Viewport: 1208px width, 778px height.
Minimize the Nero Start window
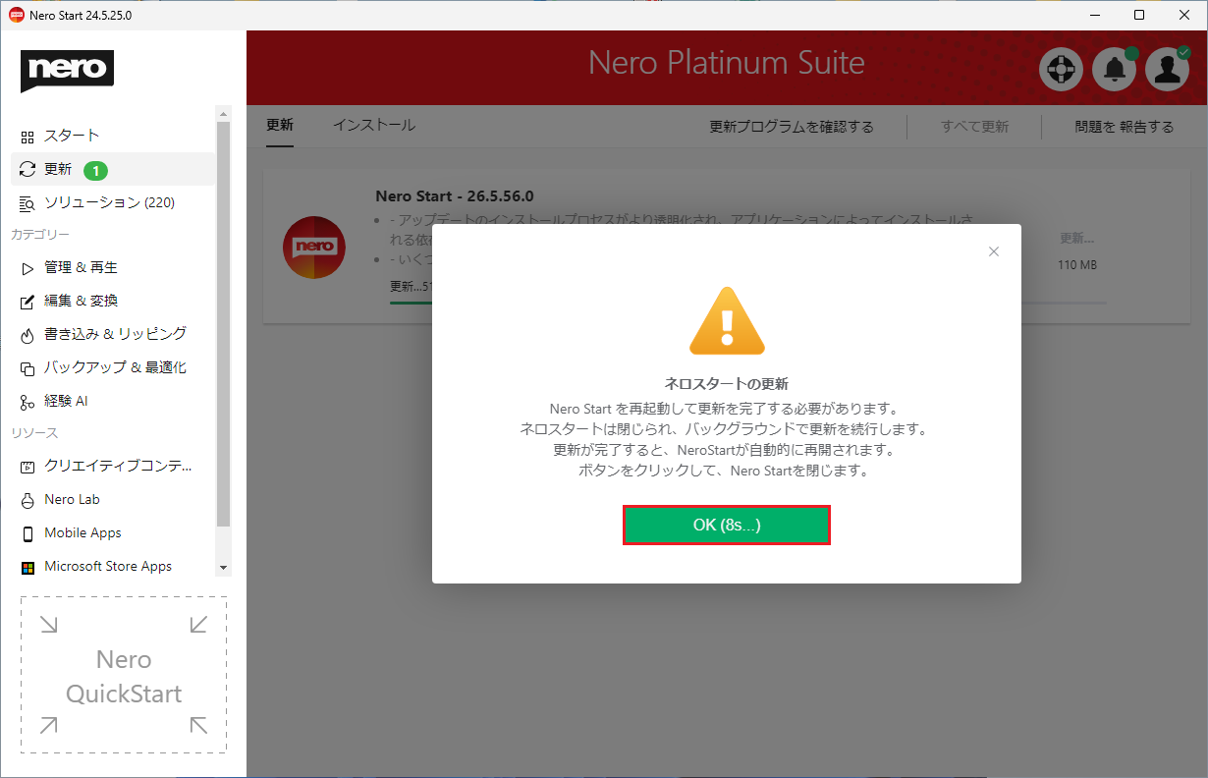click(1094, 15)
